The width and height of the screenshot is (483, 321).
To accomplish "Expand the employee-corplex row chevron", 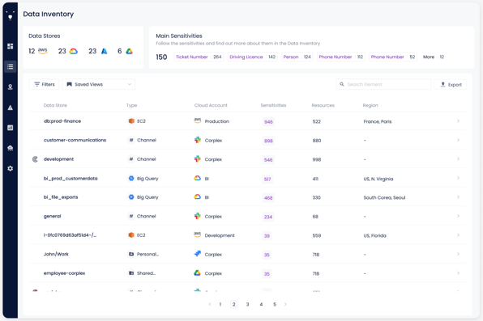I will [459, 273].
